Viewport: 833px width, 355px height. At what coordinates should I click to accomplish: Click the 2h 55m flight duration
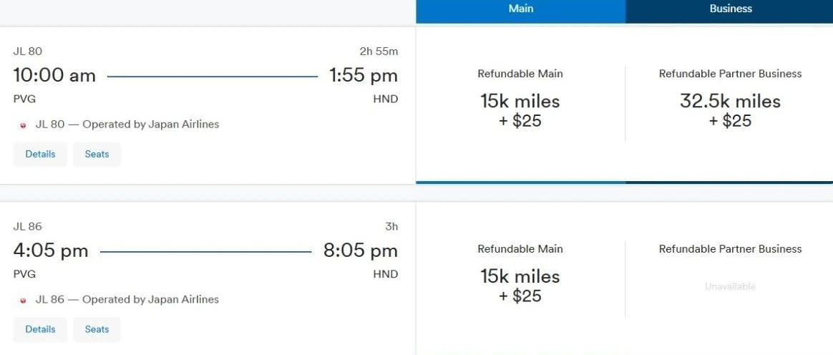(379, 52)
